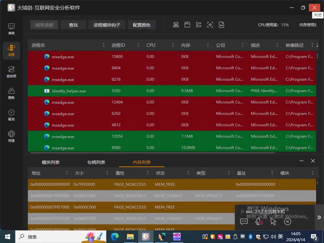Click the 火绒剑 app logo in the title bar
The width and height of the screenshot is (324, 243).
(11, 8)
